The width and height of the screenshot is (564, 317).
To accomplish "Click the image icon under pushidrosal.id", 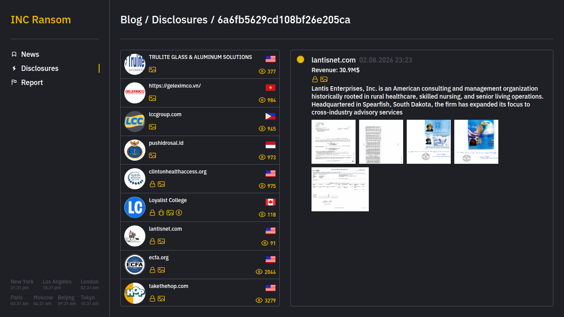I will tap(152, 155).
